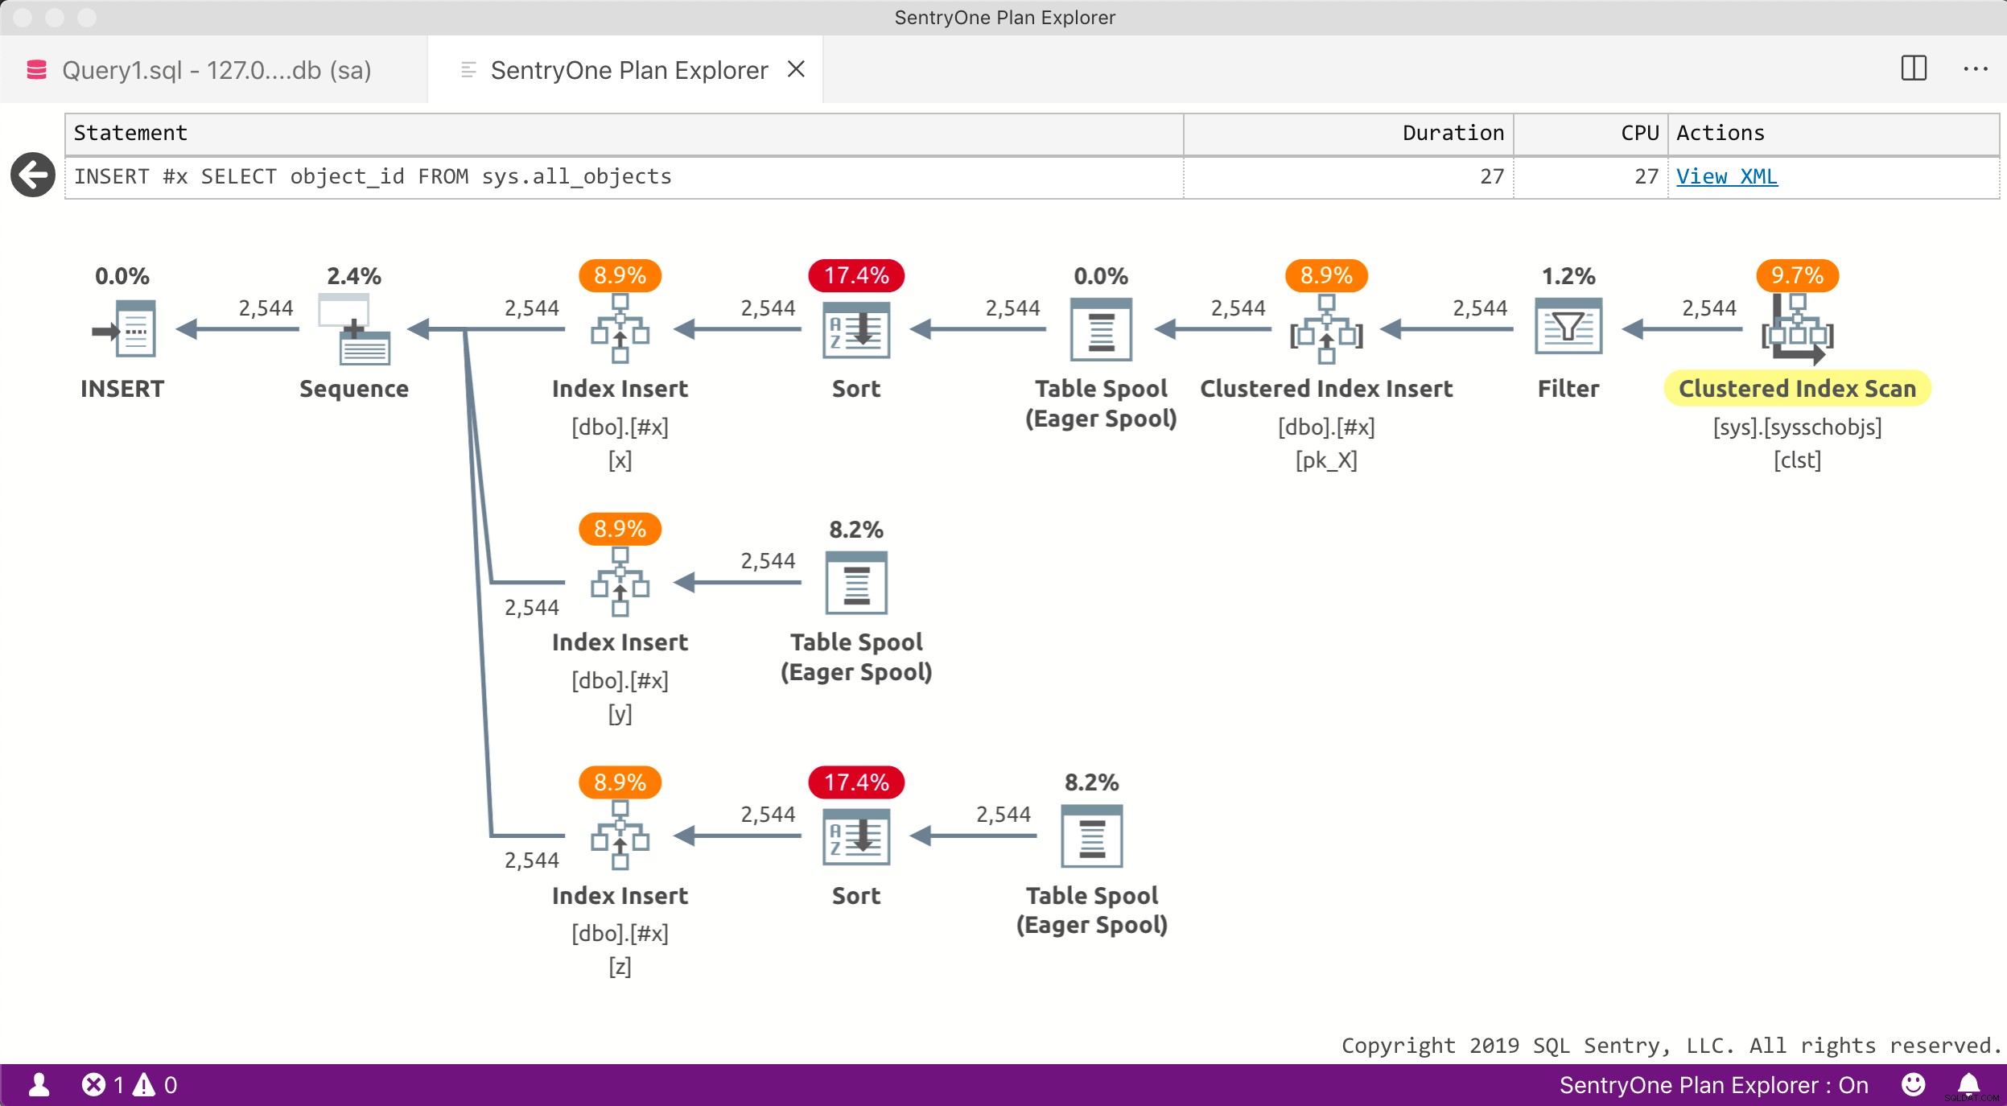Click the 1.2% cost above Filter
Image resolution: width=2007 pixels, height=1106 pixels.
[1568, 276]
